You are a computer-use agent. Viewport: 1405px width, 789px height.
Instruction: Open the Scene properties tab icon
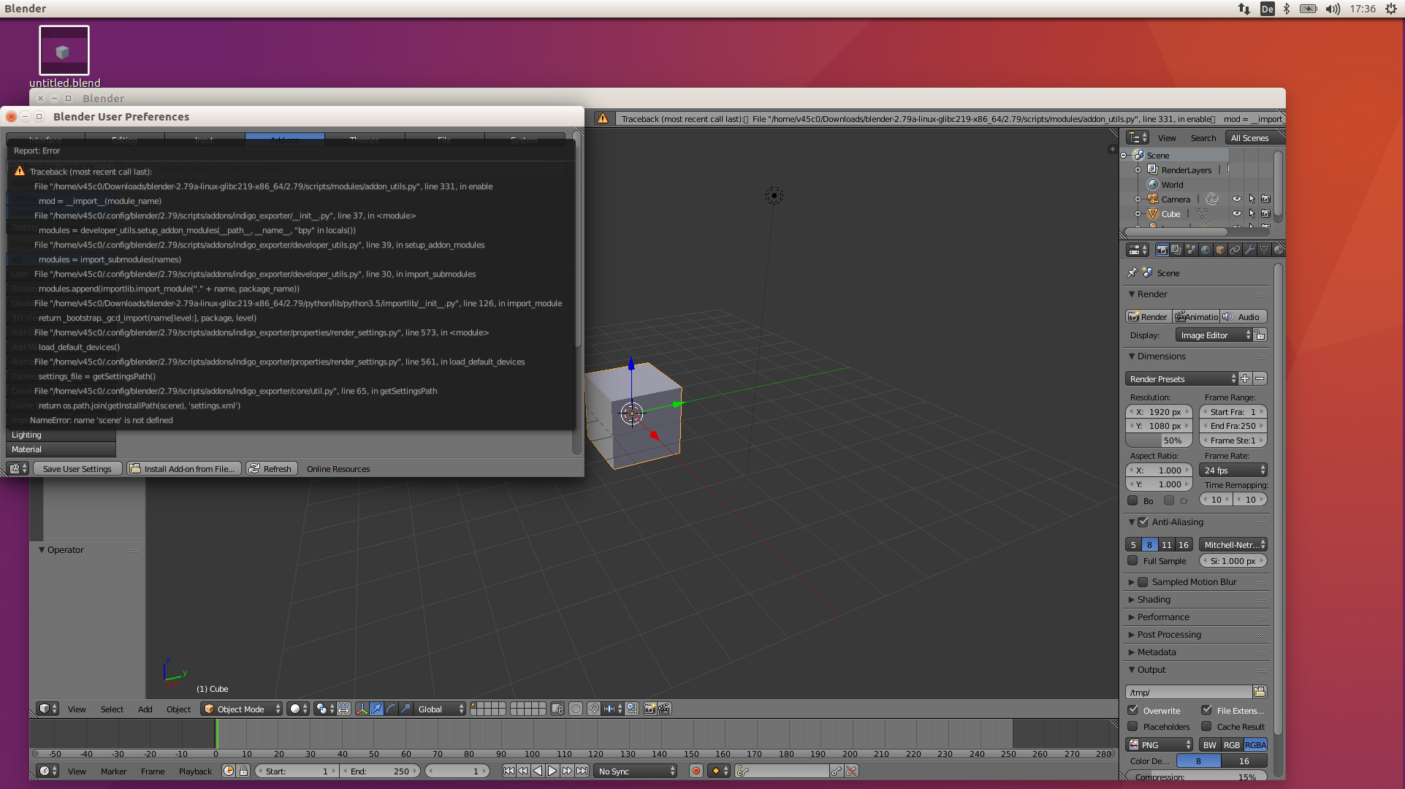1191,250
